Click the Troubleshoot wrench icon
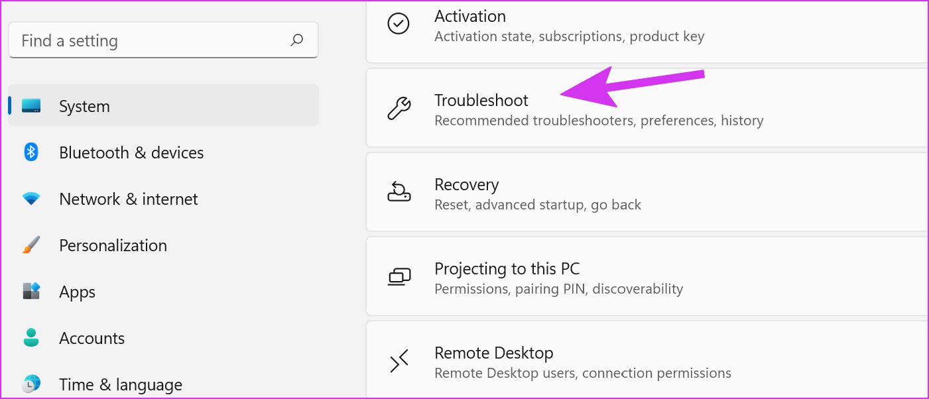Image resolution: width=929 pixels, height=399 pixels. click(x=399, y=108)
